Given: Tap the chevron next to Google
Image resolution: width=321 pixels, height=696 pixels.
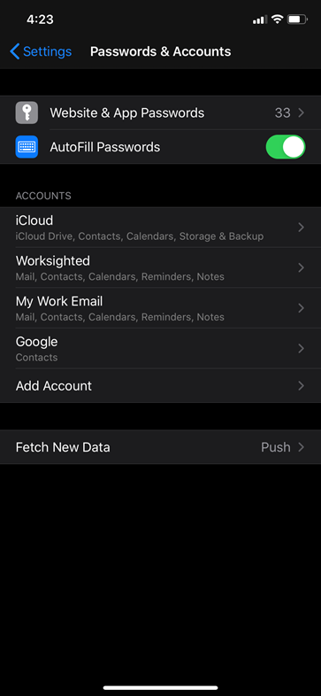Looking at the screenshot, I should 301,349.
